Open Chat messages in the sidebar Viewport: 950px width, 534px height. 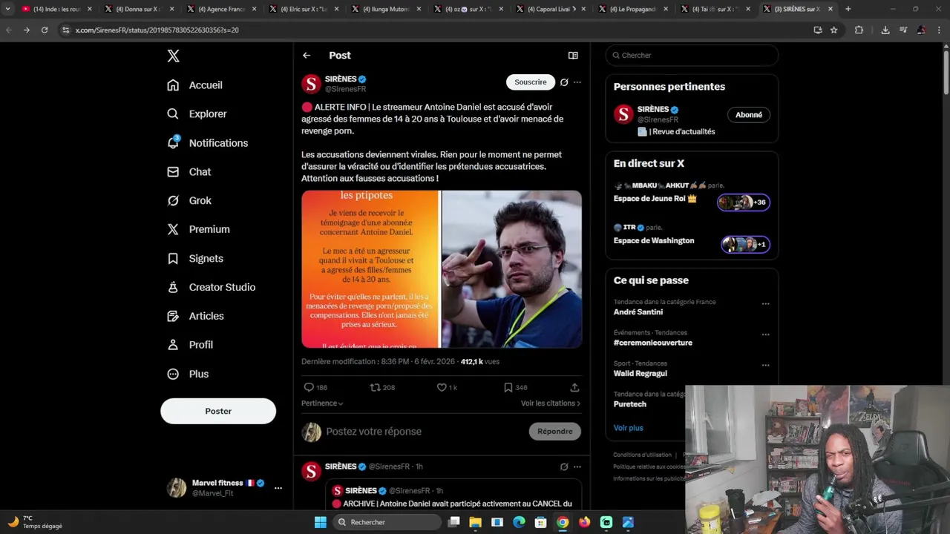pyautogui.click(x=189, y=172)
